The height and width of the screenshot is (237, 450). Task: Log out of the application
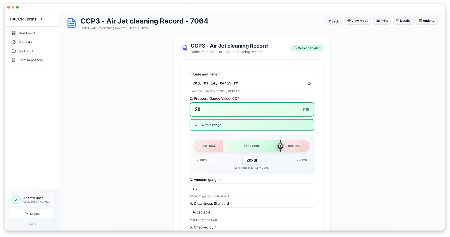click(32, 214)
